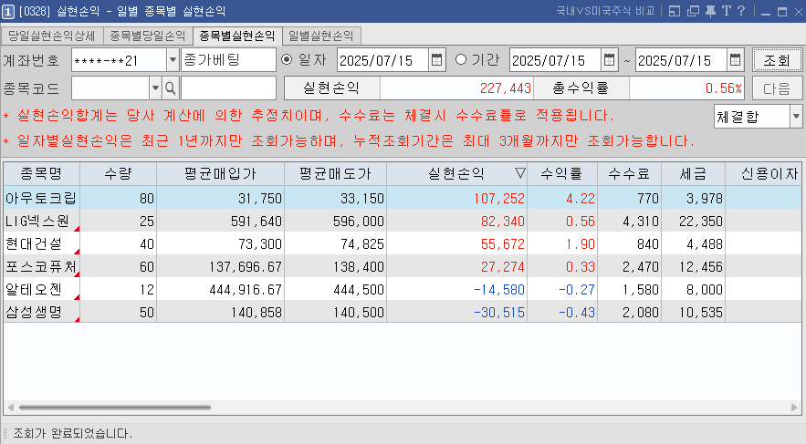Sort by the 실현손익 column header
Screen dimensions: 806x444
(457, 173)
